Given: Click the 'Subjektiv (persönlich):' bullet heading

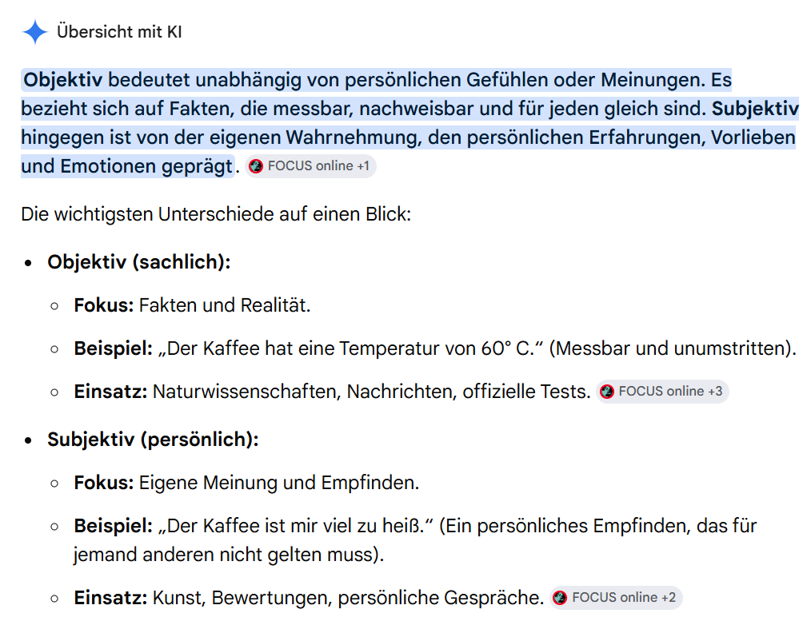Looking at the screenshot, I should (153, 440).
